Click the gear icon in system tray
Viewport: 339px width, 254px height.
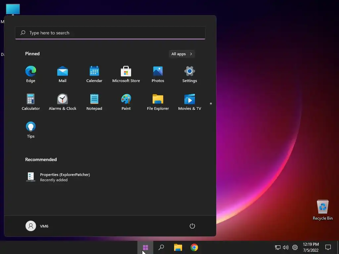(x=295, y=247)
